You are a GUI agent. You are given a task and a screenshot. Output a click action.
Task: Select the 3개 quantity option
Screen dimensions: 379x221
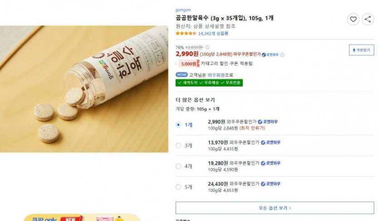[178, 145]
